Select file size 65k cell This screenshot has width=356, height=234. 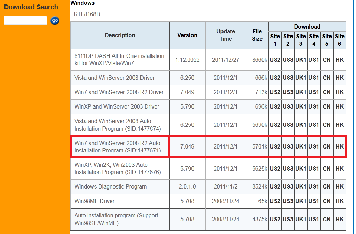coord(257,201)
